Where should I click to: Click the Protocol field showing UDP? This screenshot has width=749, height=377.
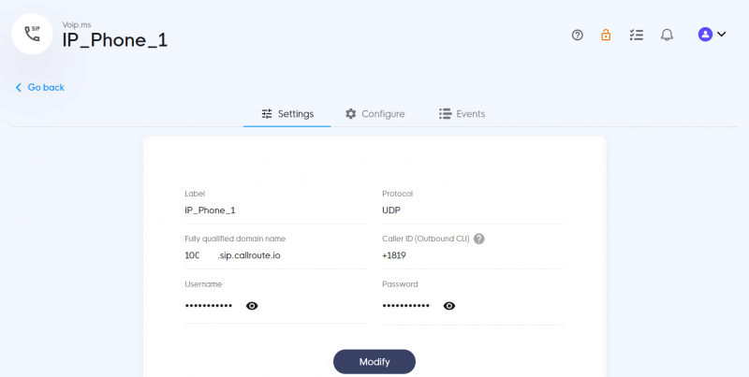[x=473, y=210]
